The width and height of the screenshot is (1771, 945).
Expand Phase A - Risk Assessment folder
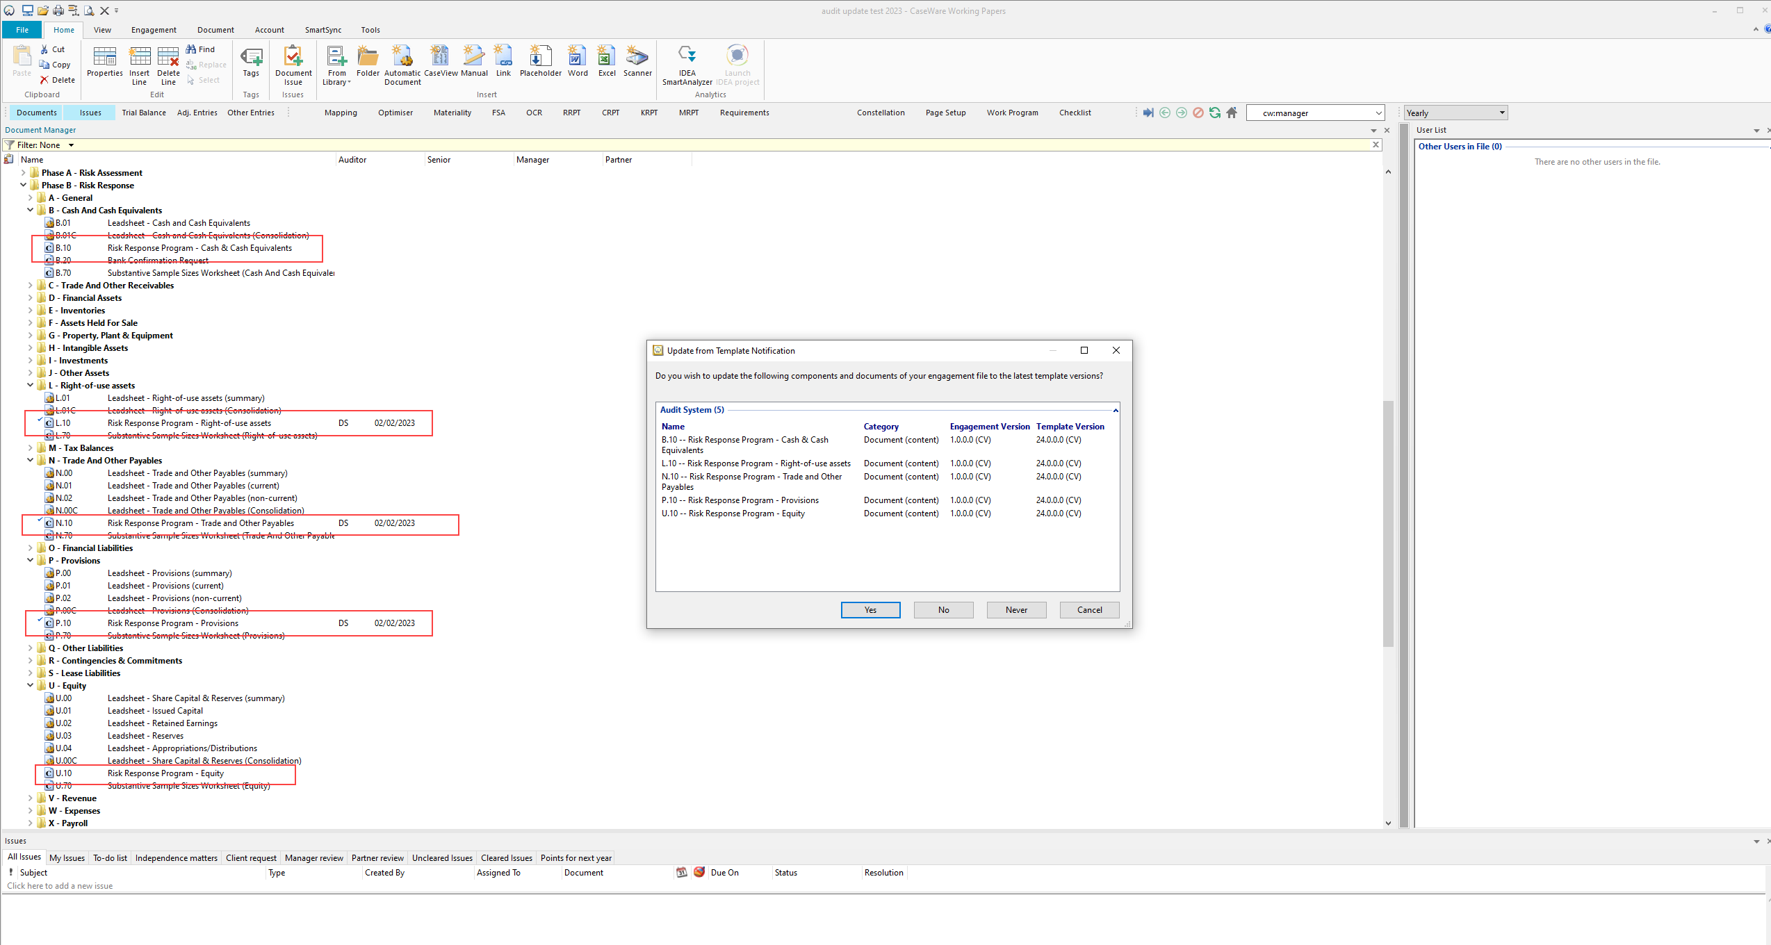24,173
